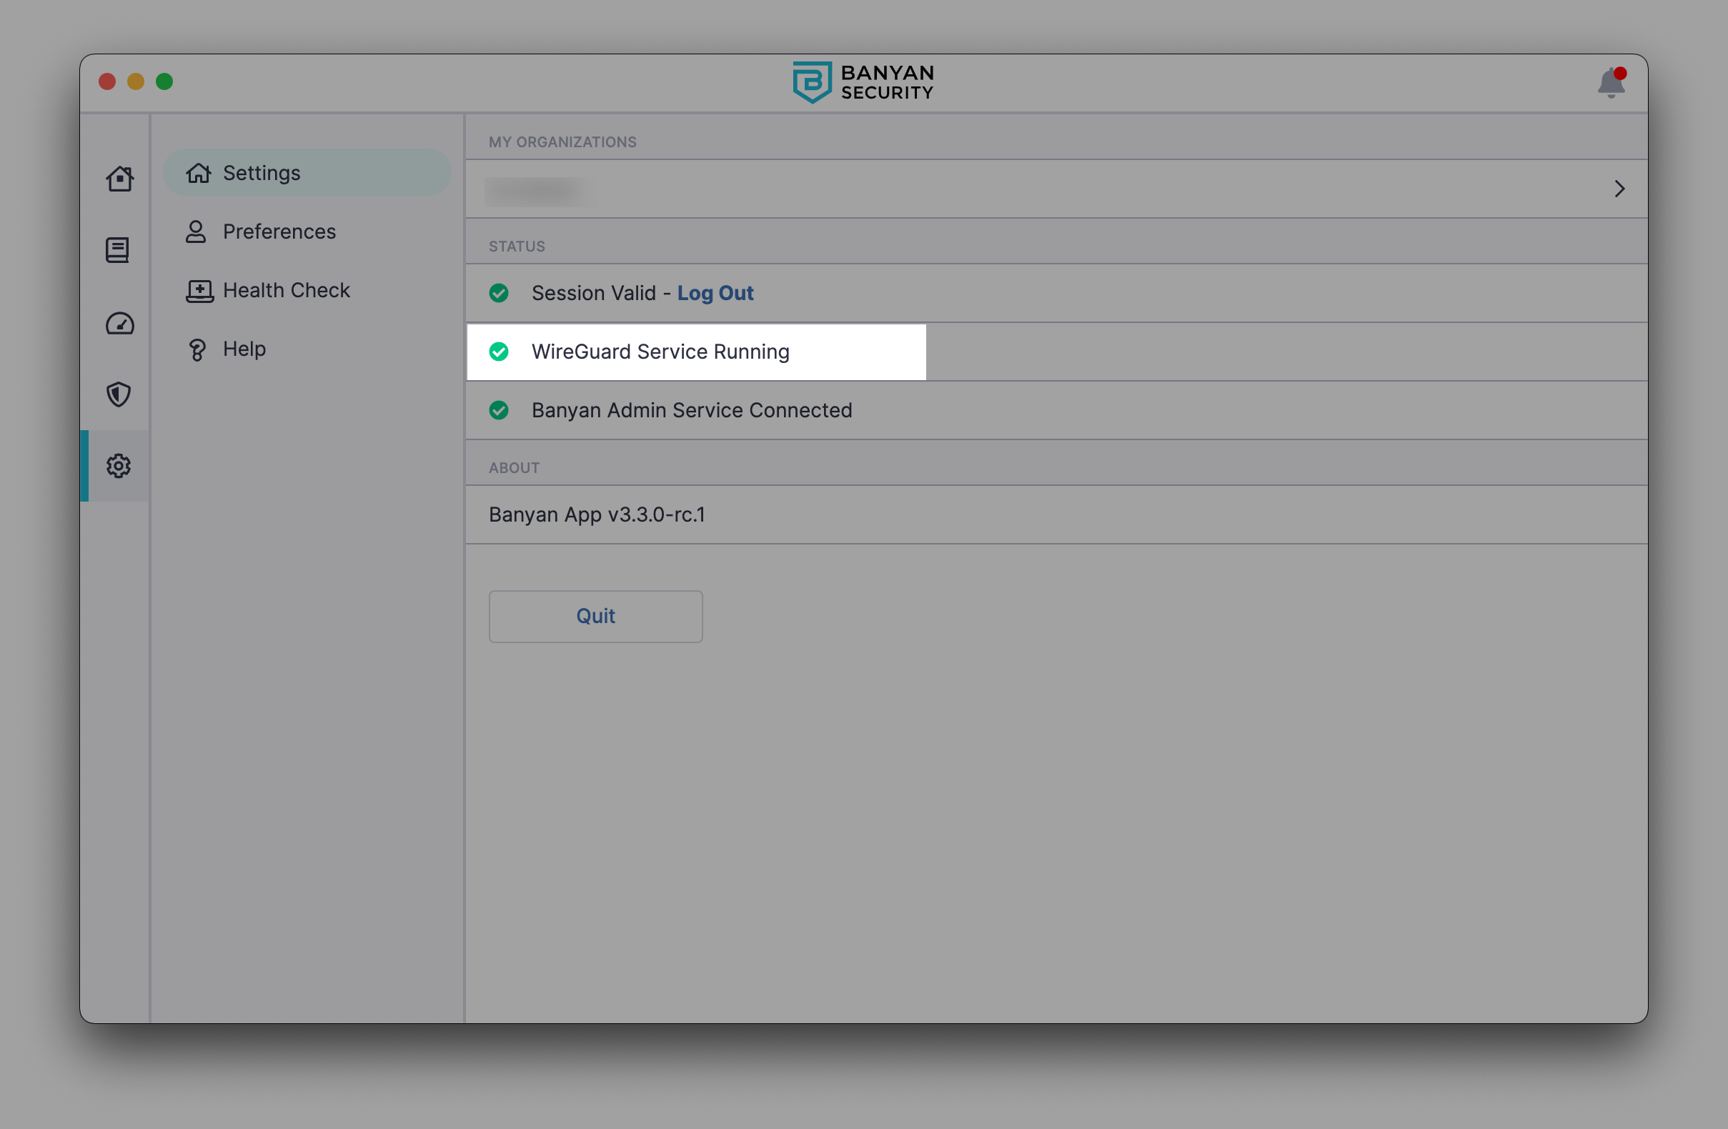
Task: Open the speedometer dashboard sidebar icon
Action: coord(120,324)
